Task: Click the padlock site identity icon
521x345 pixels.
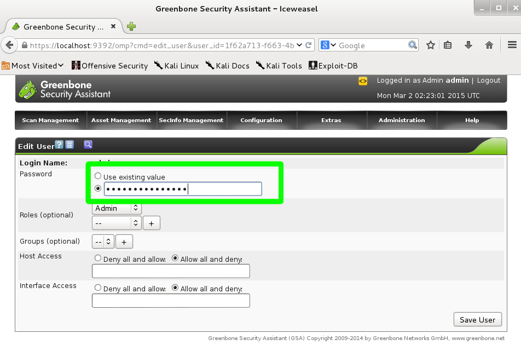Action: click(x=24, y=45)
